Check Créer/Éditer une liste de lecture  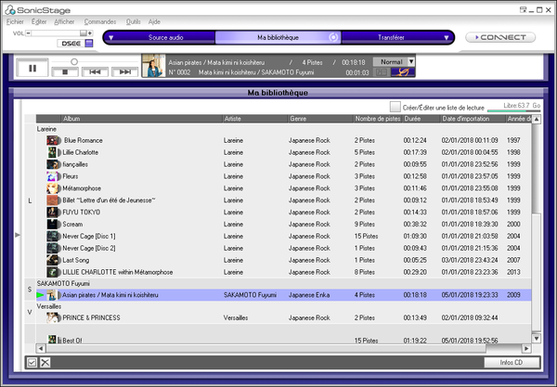coord(395,108)
